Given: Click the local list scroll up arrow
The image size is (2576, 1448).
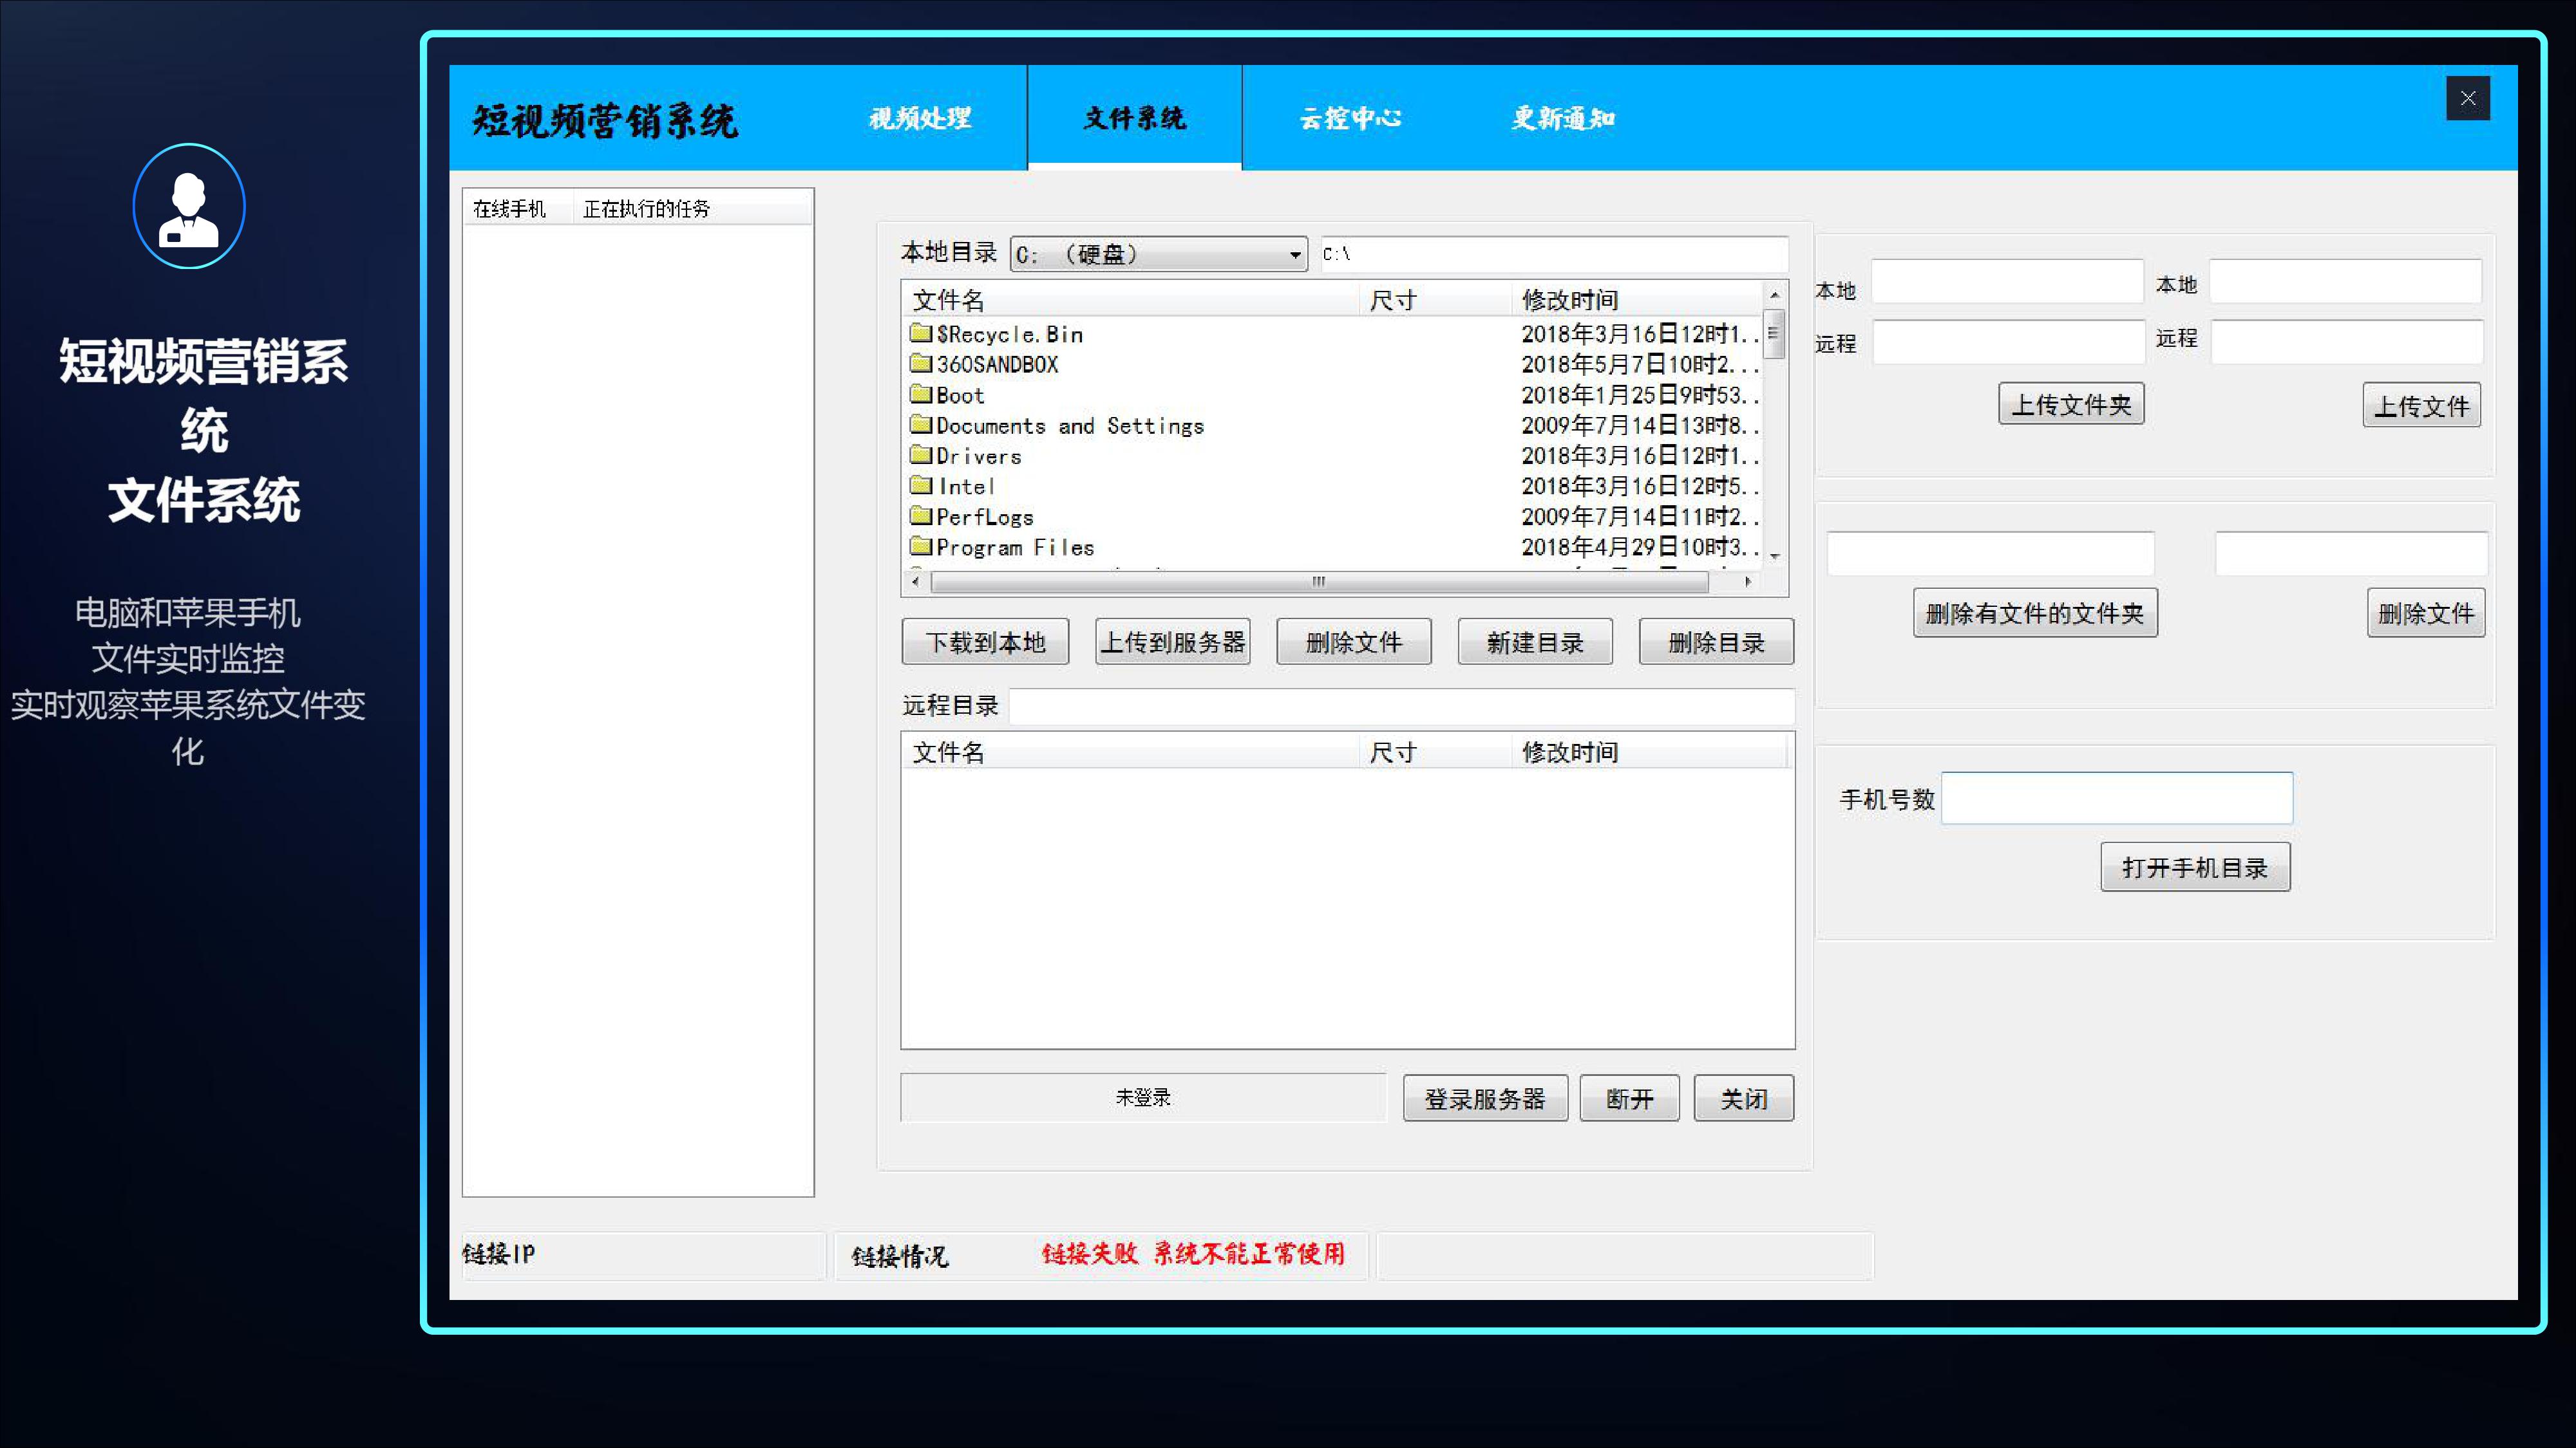Looking at the screenshot, I should tap(1774, 295).
